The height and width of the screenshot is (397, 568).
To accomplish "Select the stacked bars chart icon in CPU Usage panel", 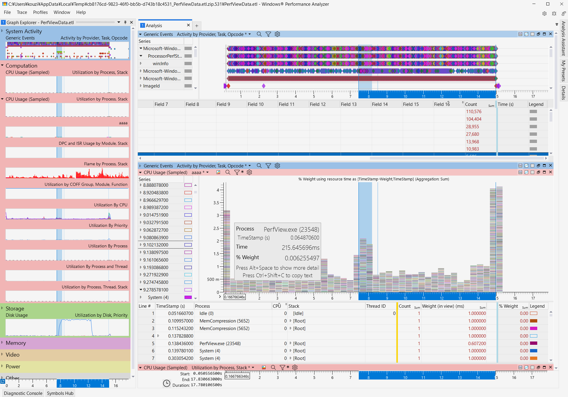I will (x=218, y=172).
